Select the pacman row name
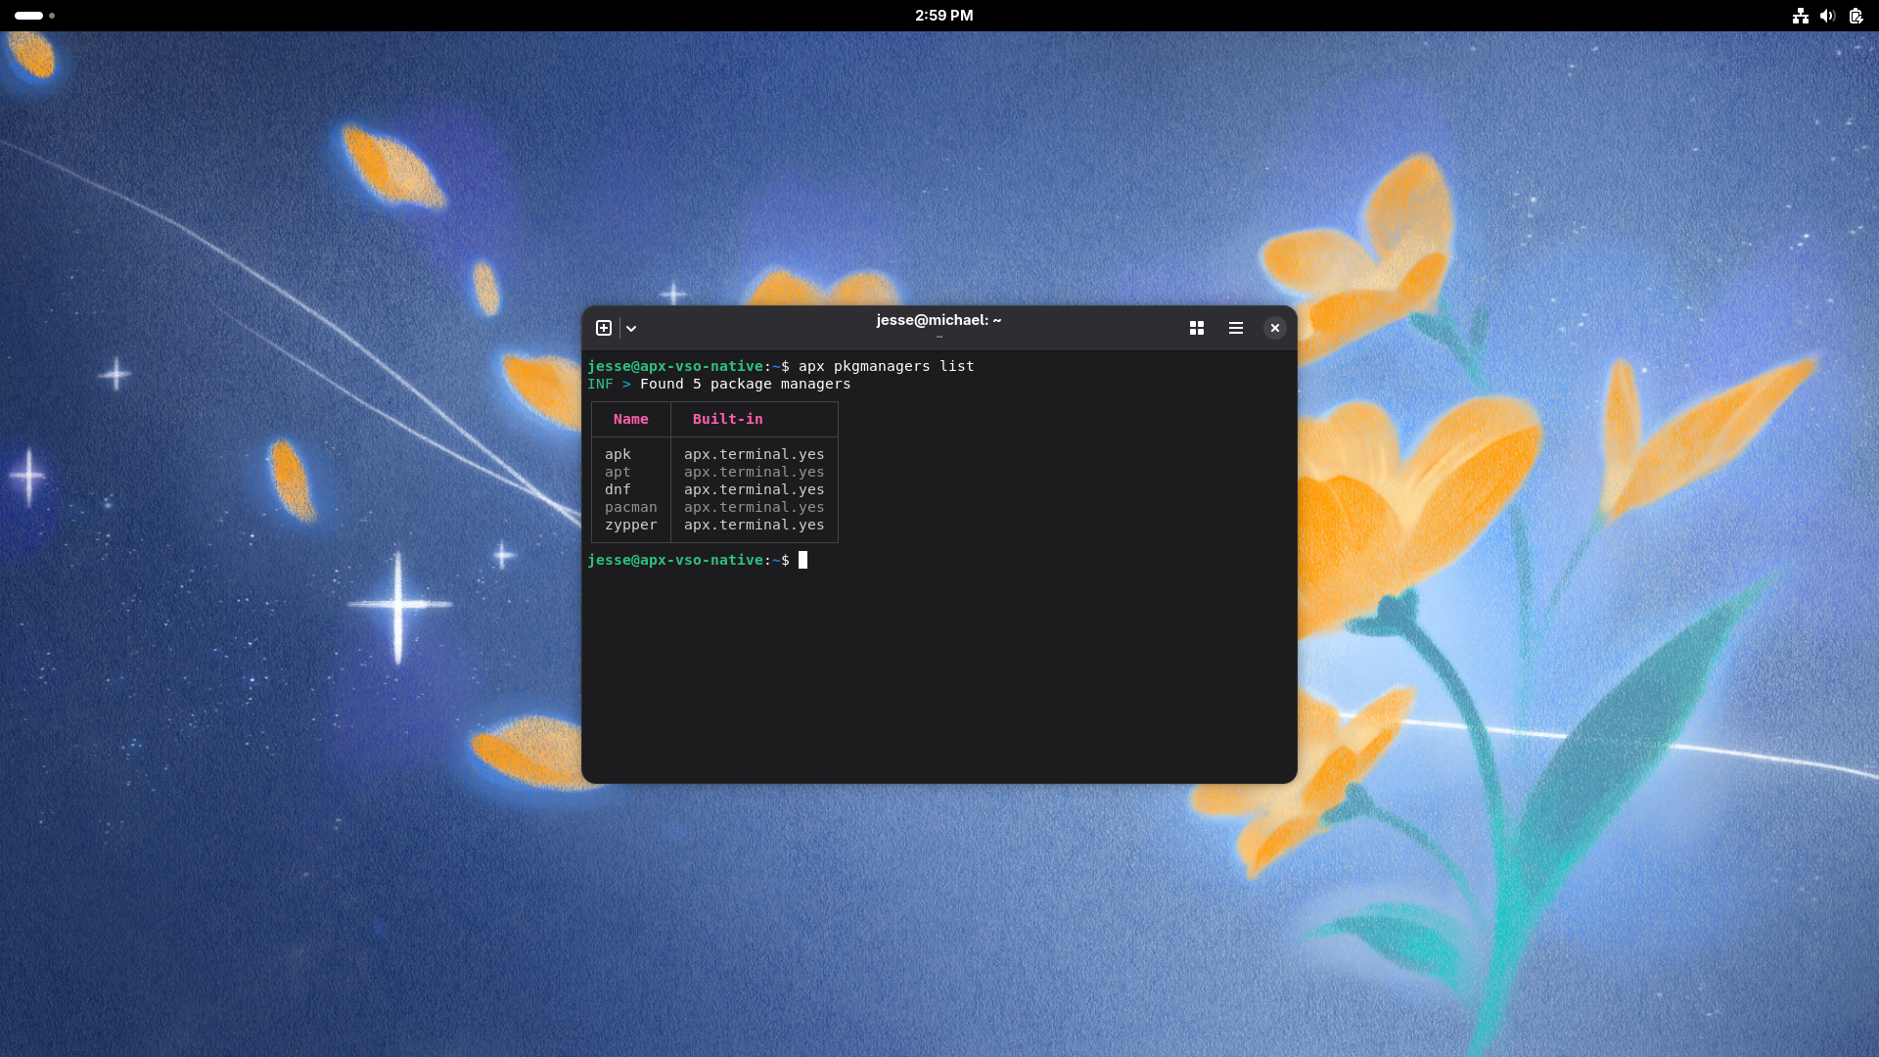 630,507
